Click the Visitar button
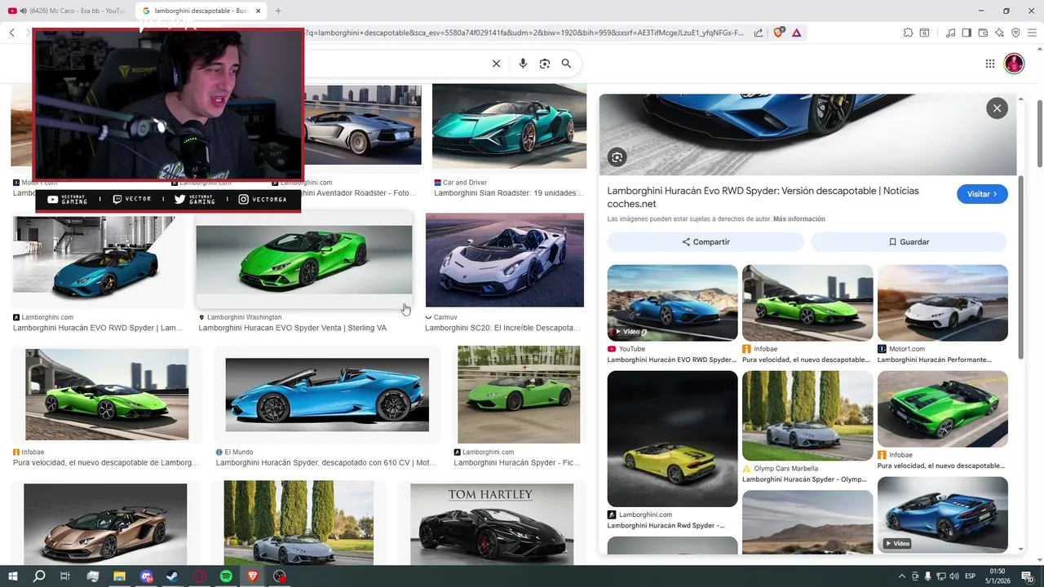The height and width of the screenshot is (587, 1044). pos(982,194)
